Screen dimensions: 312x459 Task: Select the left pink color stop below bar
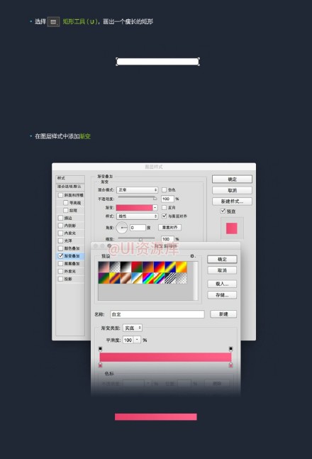100,365
